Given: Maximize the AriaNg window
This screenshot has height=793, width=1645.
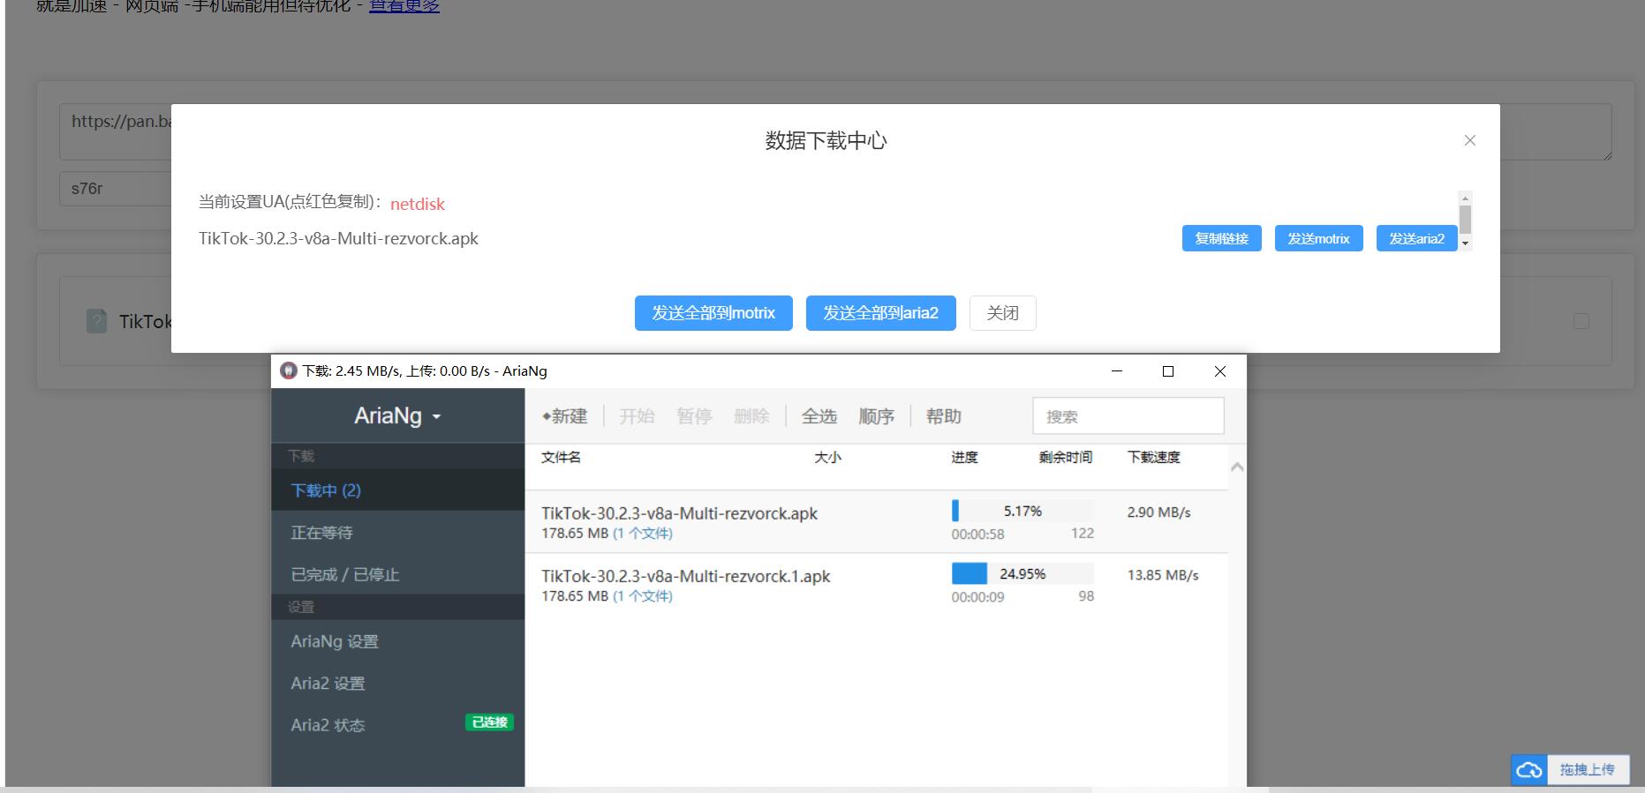Looking at the screenshot, I should click(1167, 371).
